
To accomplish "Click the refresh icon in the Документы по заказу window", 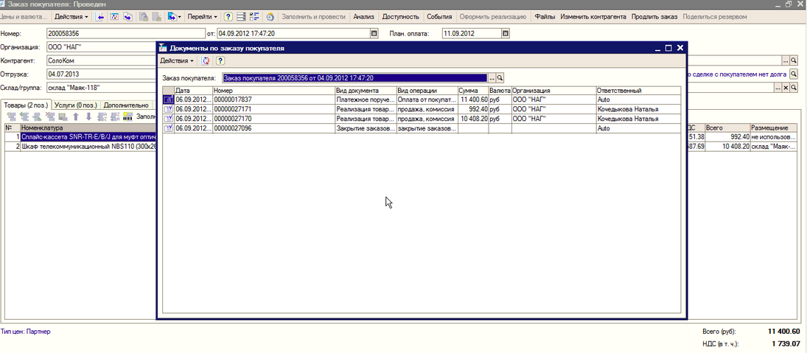I will pyautogui.click(x=206, y=60).
